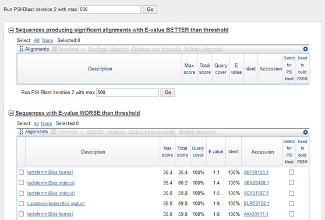This screenshot has width=325, height=220.
Task: Open lactoferrin [Bos taurus] link for AAA30617.1
Action: pyautogui.click(x=50, y=214)
